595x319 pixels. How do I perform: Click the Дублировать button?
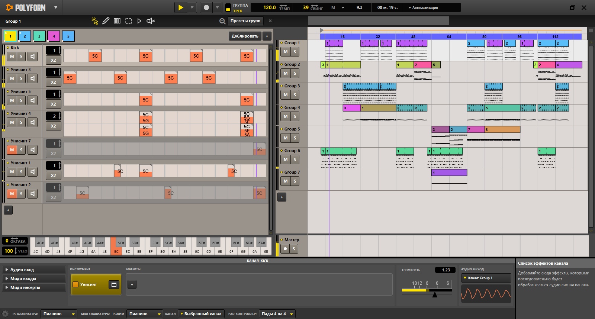pyautogui.click(x=245, y=36)
